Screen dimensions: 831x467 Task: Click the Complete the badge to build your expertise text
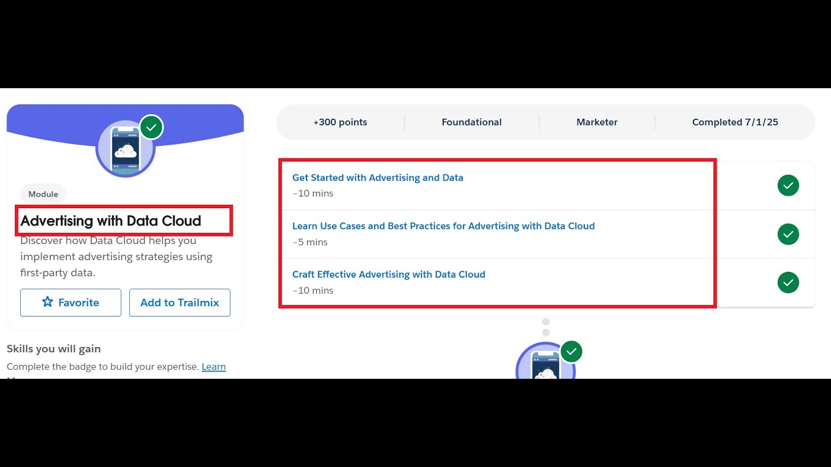coord(103,366)
